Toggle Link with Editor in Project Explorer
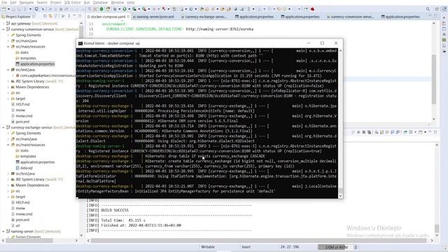This screenshot has height=252, width=448. pyautogui.click(x=50, y=16)
